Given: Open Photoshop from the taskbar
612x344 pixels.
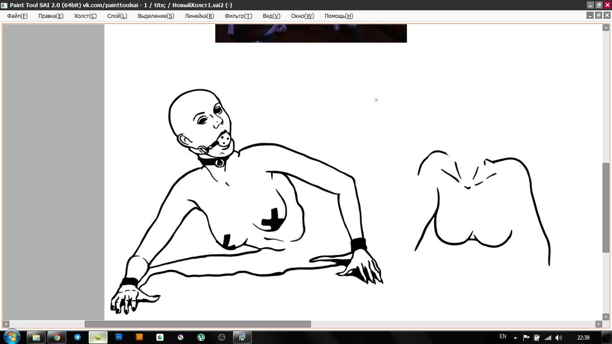Looking at the screenshot, I should (119, 337).
